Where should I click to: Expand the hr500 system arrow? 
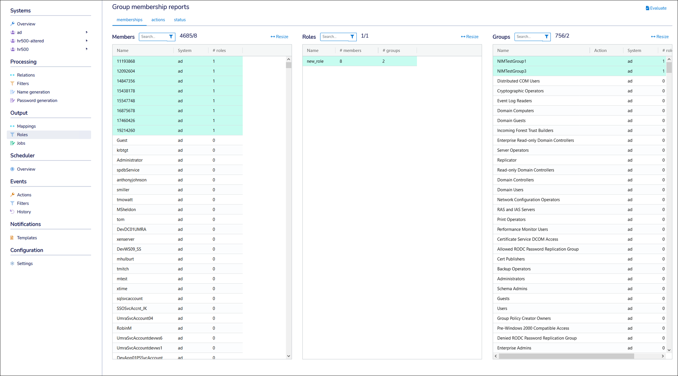pyautogui.click(x=87, y=49)
